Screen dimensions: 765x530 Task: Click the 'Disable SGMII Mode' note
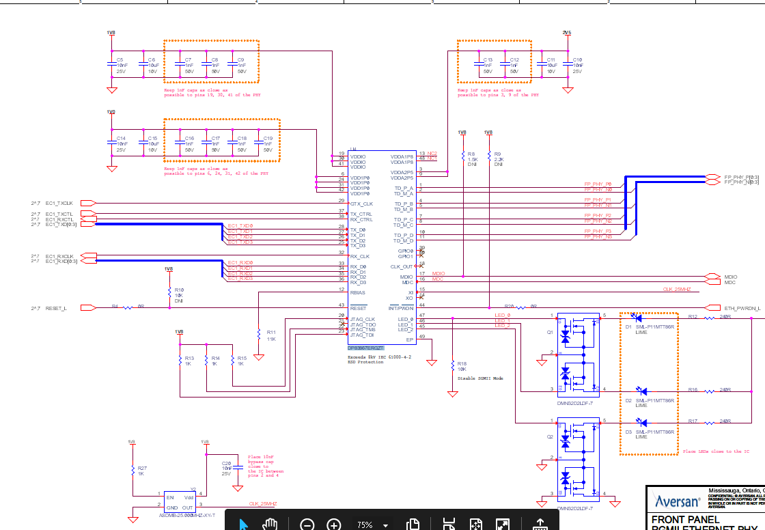point(480,378)
